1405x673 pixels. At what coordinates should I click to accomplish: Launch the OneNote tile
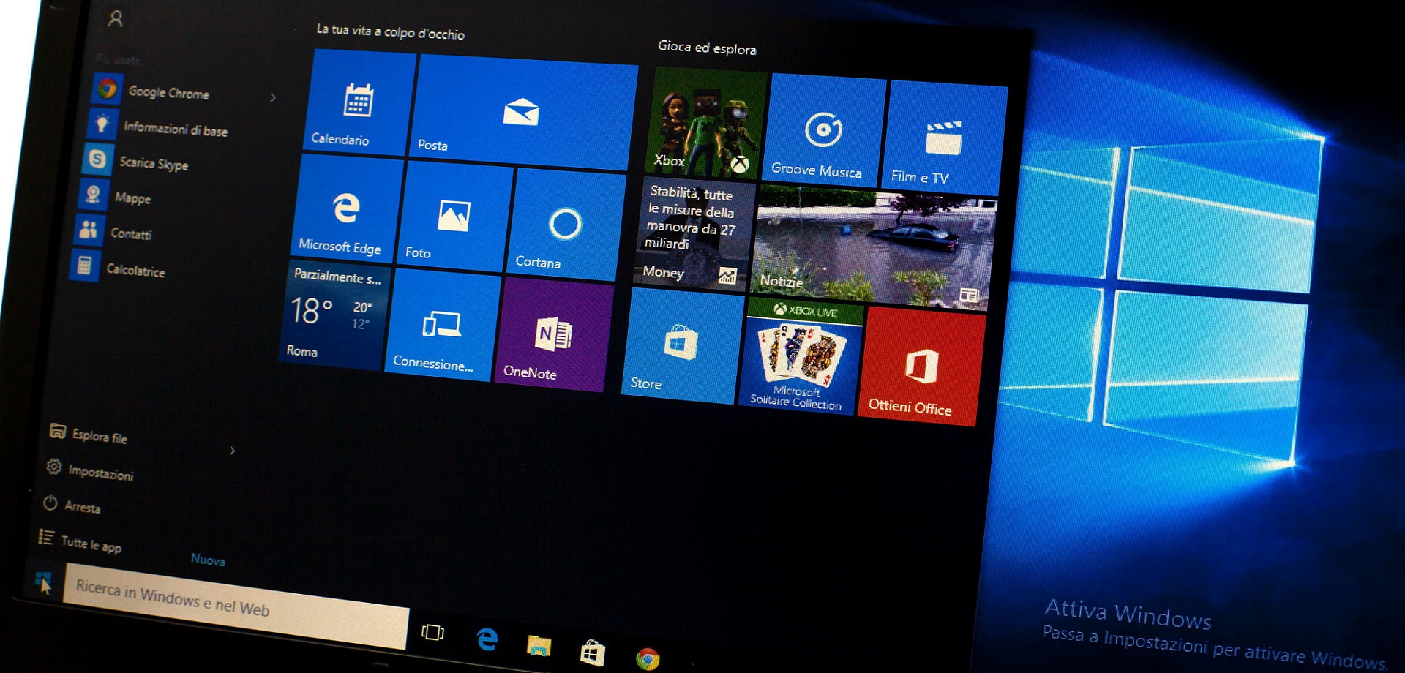click(554, 335)
